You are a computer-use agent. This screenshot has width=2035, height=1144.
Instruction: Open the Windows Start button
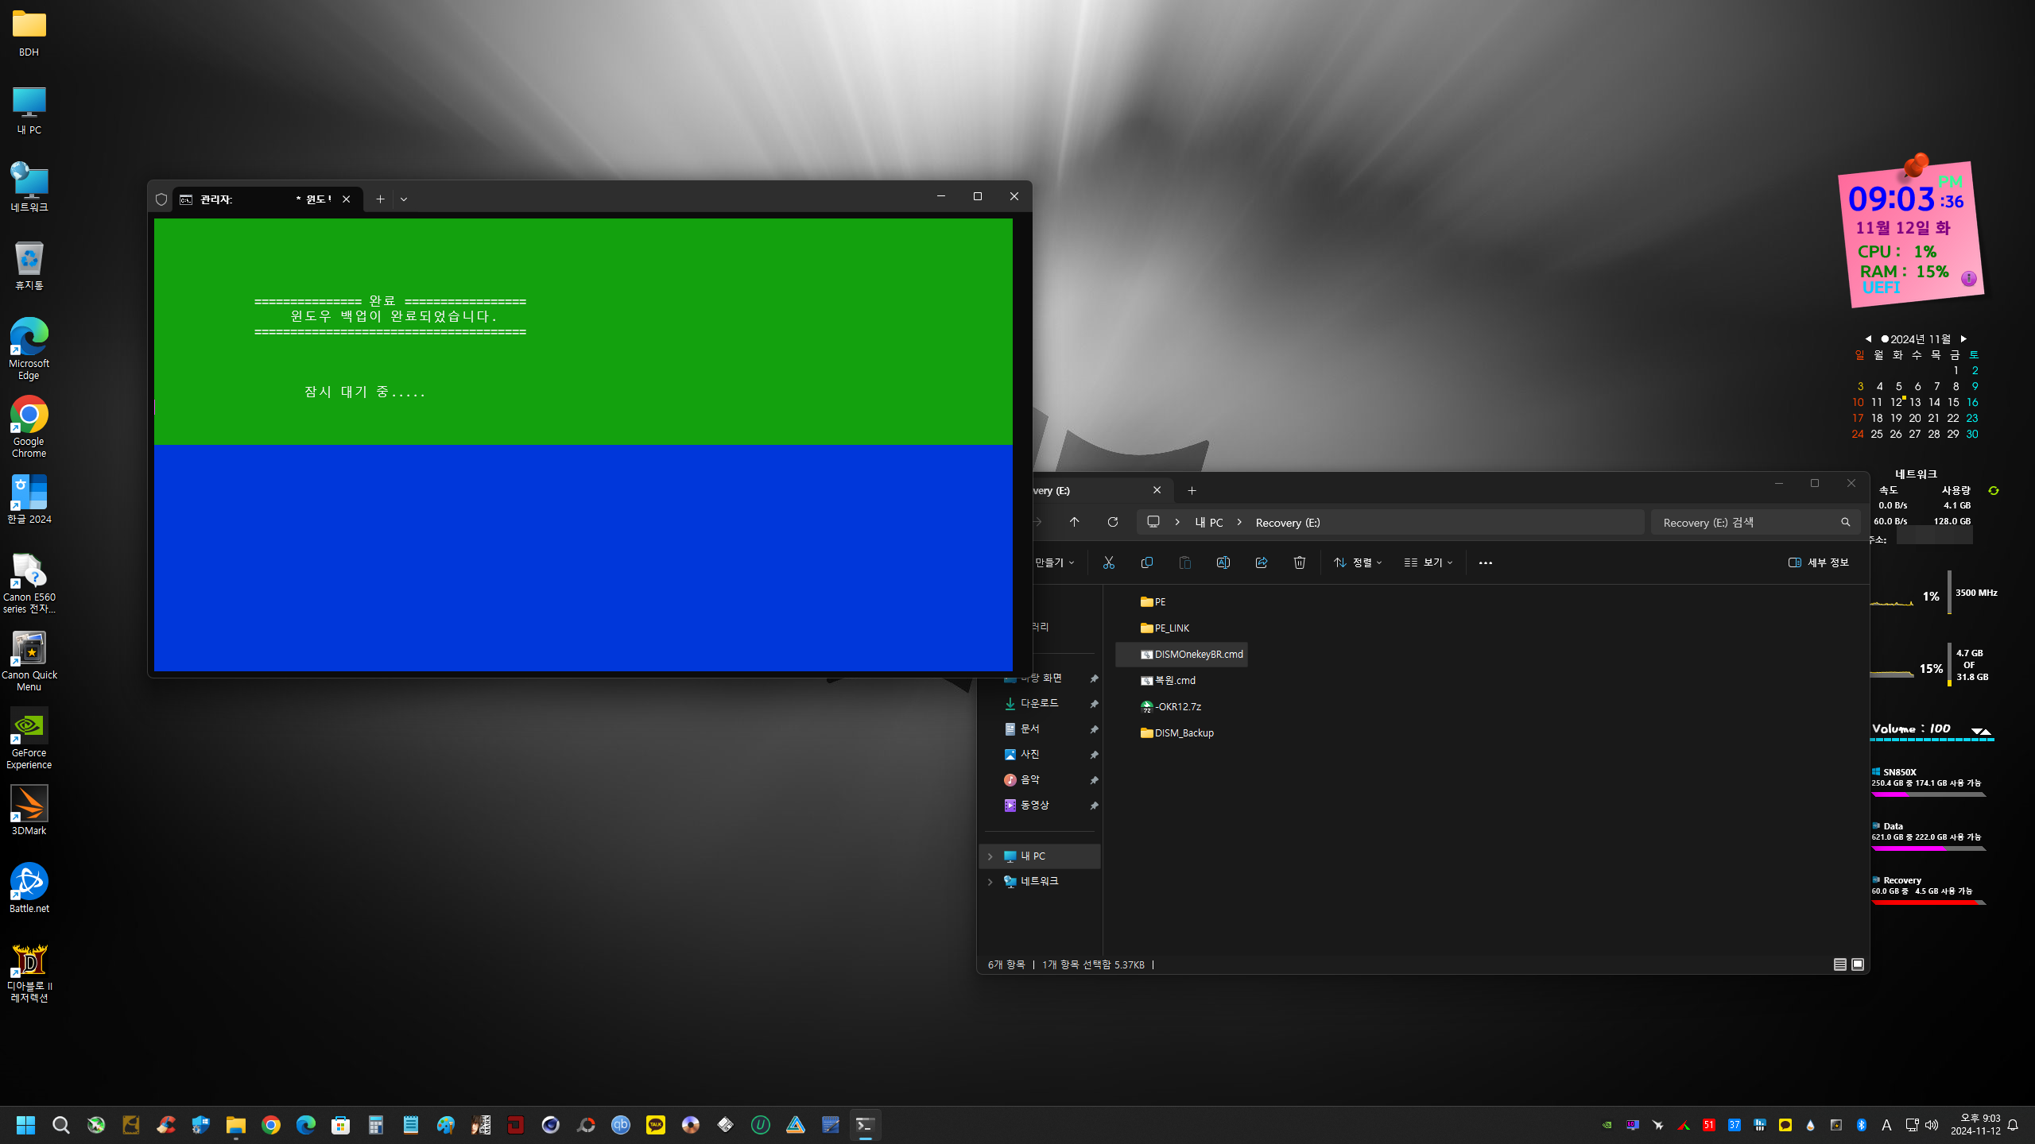tap(25, 1125)
